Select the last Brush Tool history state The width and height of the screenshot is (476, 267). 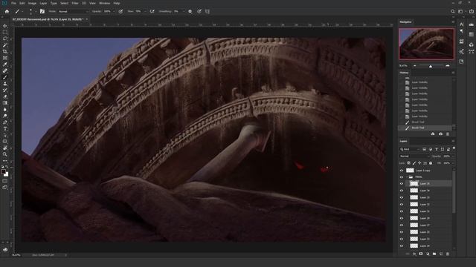[x=425, y=128]
